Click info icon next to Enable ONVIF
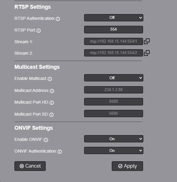This screenshot has height=182, width=177. click(x=46, y=140)
